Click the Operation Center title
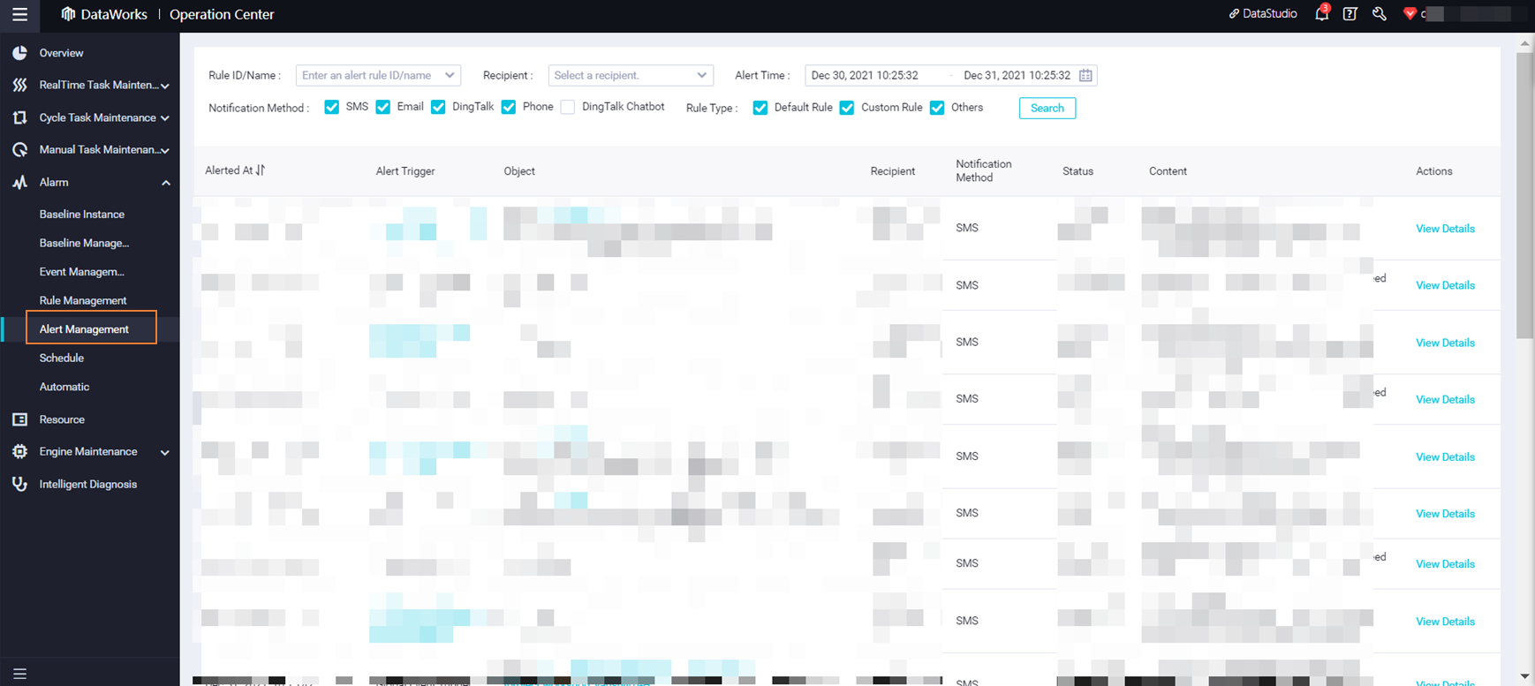The image size is (1535, 686). [x=222, y=14]
